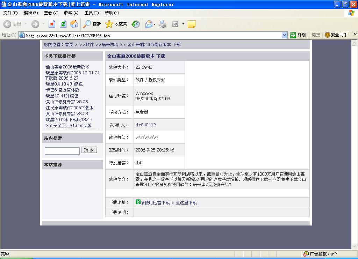Click the timestamp 2006-9-25 20:25:46
Screen dimensions: 358x259
155,150
